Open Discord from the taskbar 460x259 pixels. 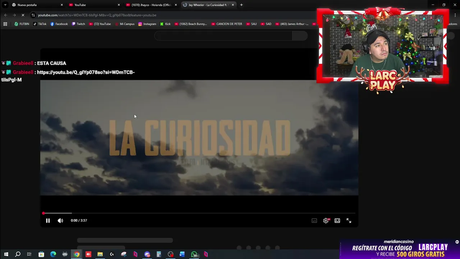click(x=147, y=254)
